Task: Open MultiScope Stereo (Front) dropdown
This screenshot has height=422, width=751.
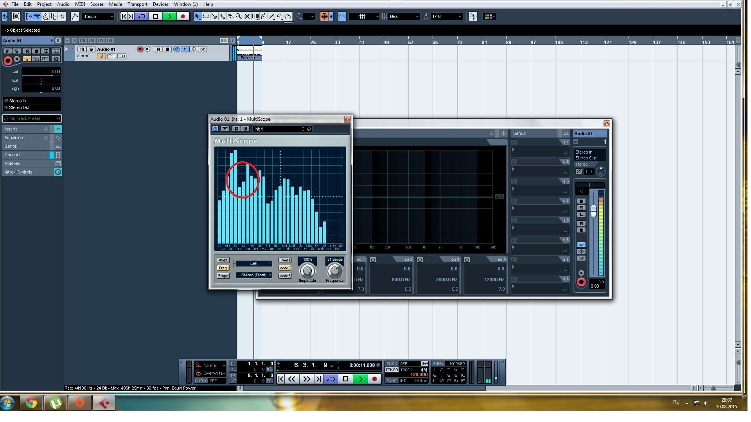Action: tap(254, 275)
